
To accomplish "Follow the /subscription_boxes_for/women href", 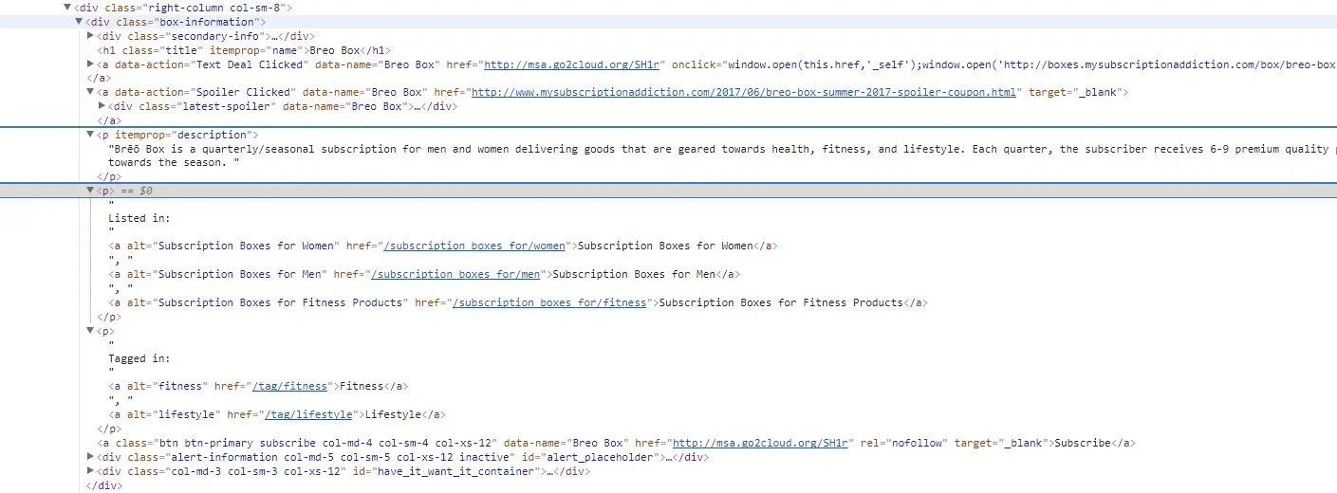I will (476, 246).
